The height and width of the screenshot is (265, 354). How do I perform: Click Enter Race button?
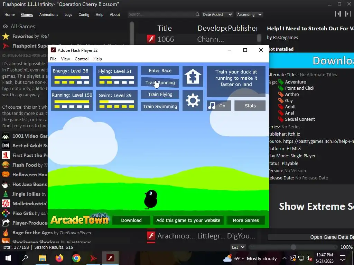coord(160,70)
